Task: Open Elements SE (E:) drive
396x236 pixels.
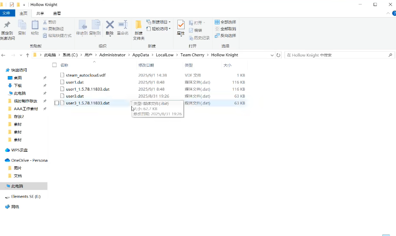Action: [23, 196]
